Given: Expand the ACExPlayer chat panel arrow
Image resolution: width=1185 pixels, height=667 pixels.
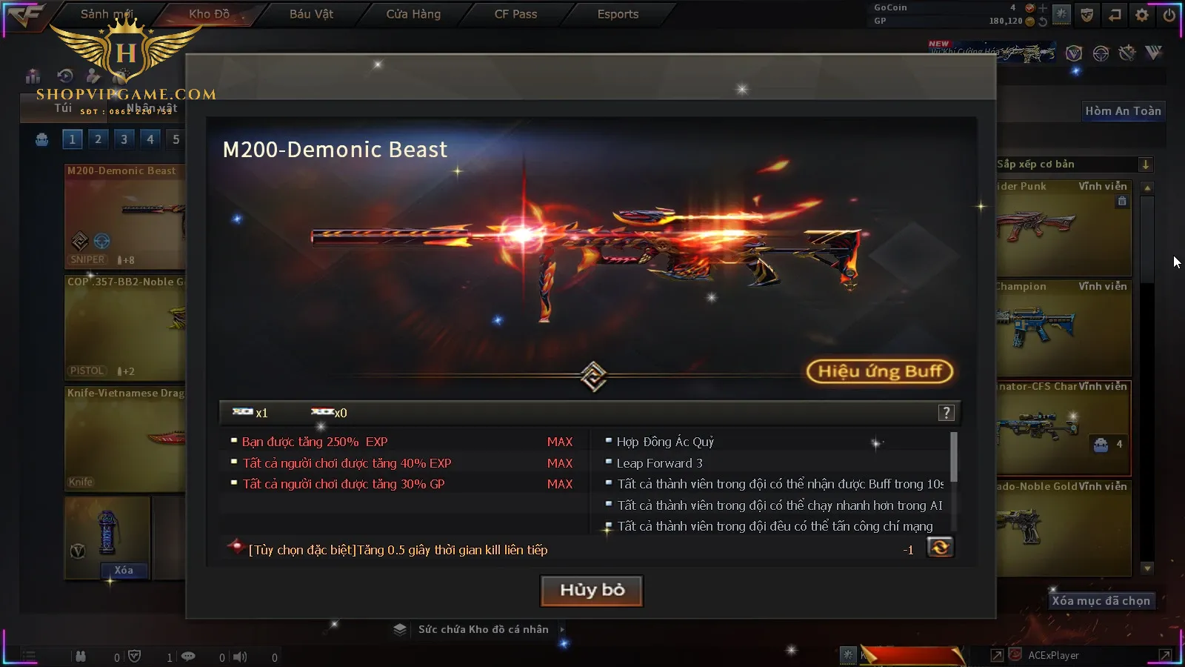Looking at the screenshot, I should pyautogui.click(x=1165, y=655).
